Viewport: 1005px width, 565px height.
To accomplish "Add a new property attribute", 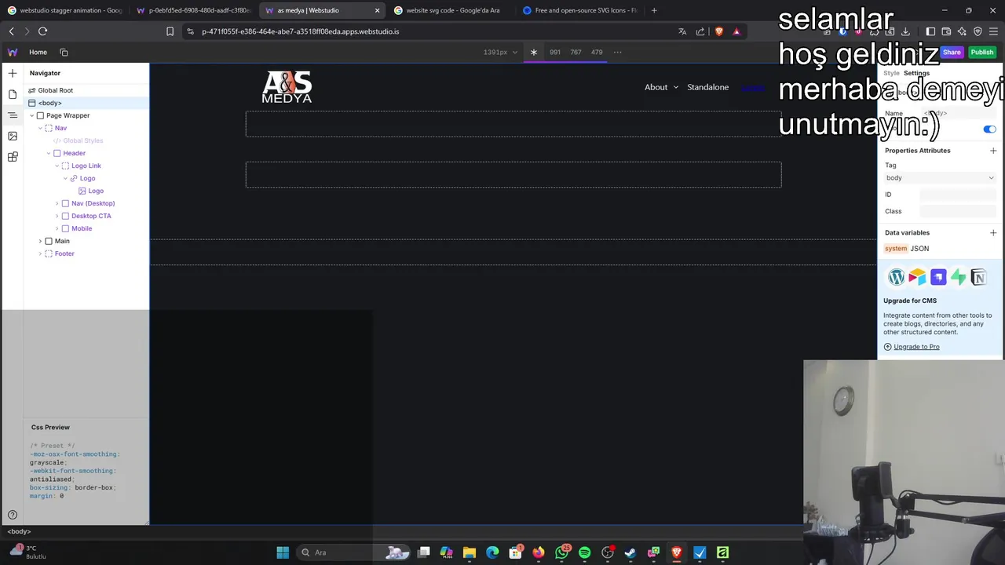I will 993,151.
